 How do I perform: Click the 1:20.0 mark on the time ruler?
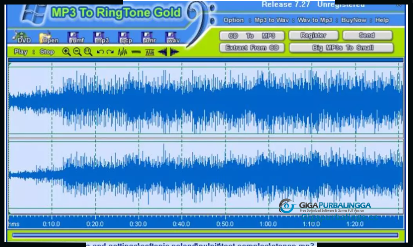click(x=355, y=224)
